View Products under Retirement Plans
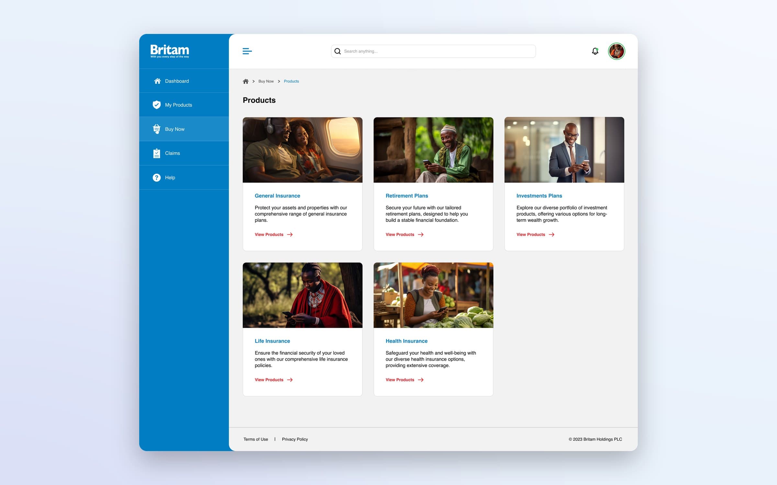777x485 pixels. [400, 234]
